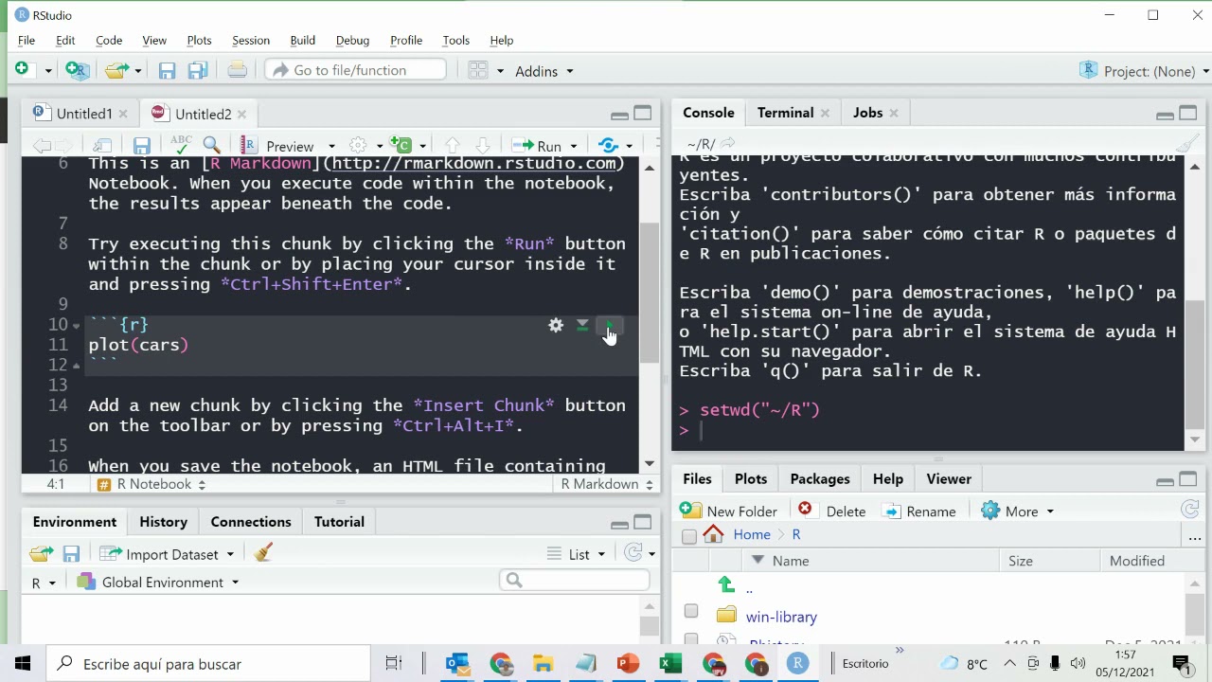Open Import Dataset dropdown

coord(168,554)
